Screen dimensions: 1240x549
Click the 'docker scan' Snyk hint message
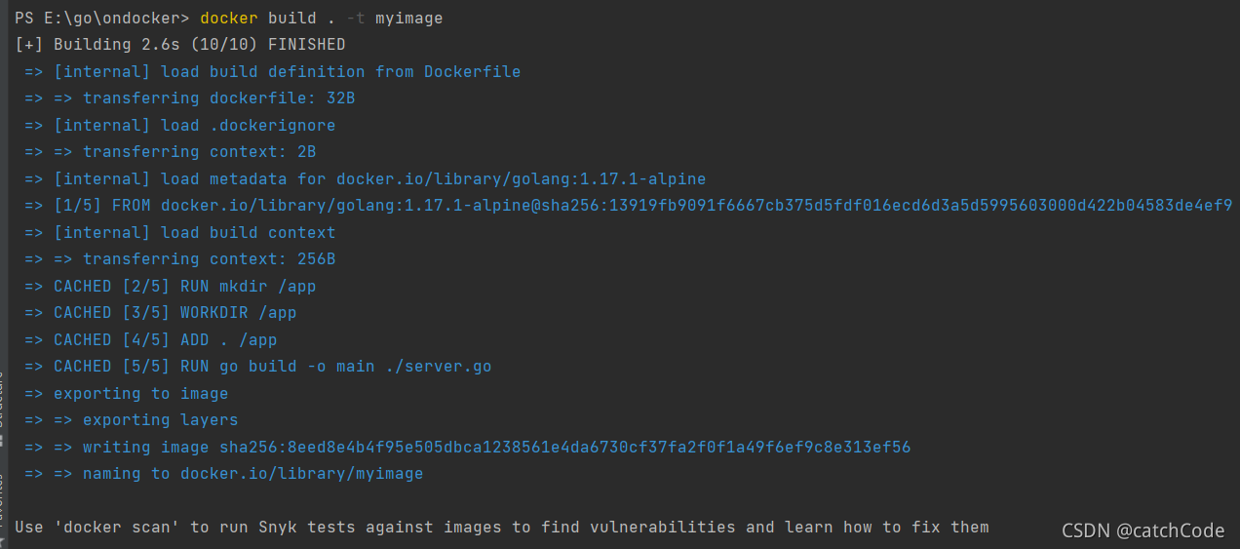coord(502,528)
